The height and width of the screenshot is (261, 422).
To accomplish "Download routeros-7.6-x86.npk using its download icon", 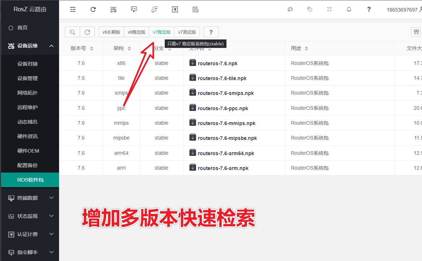I will point(192,62).
